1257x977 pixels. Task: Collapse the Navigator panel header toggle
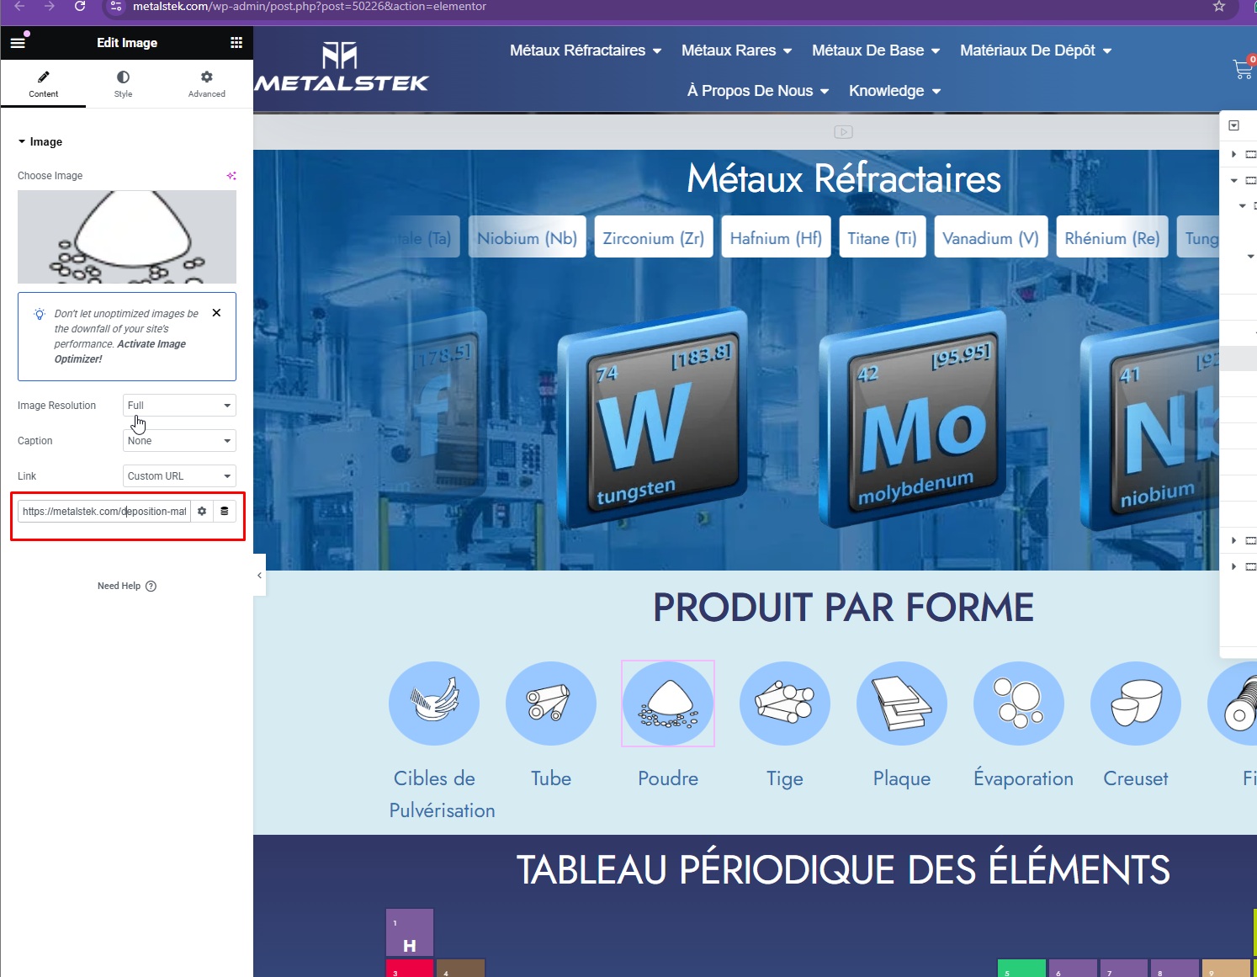coord(1234,125)
